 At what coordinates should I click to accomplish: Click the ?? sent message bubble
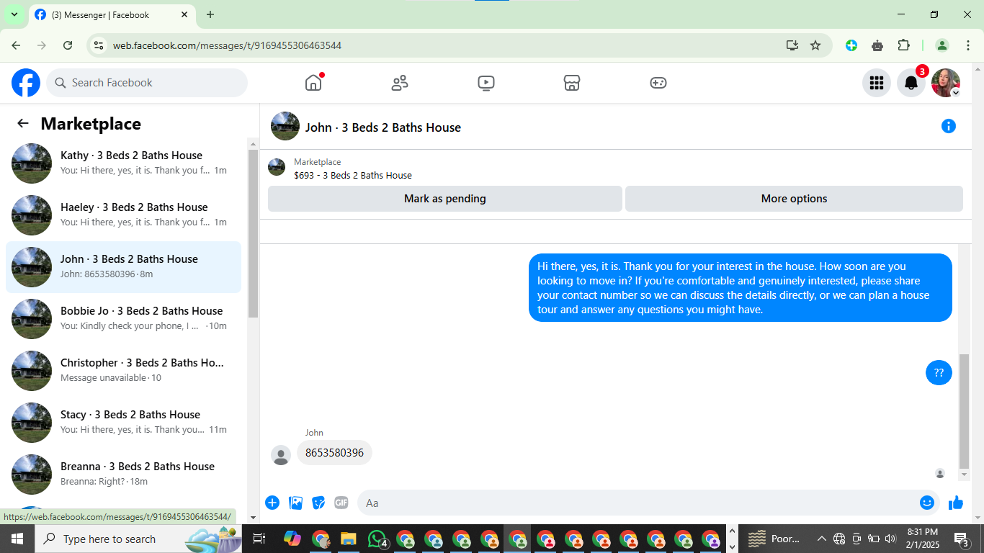click(x=939, y=372)
